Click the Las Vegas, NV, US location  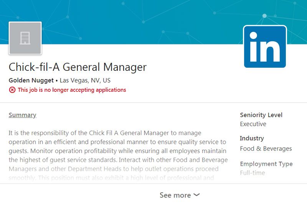coord(85,80)
